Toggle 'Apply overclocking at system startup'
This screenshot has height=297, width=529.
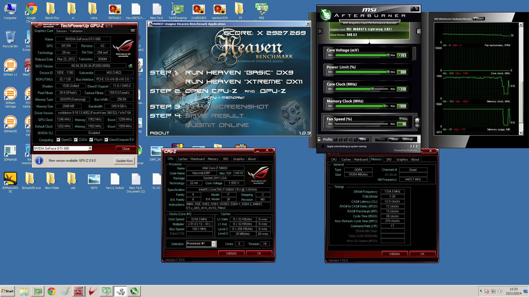click(323, 146)
